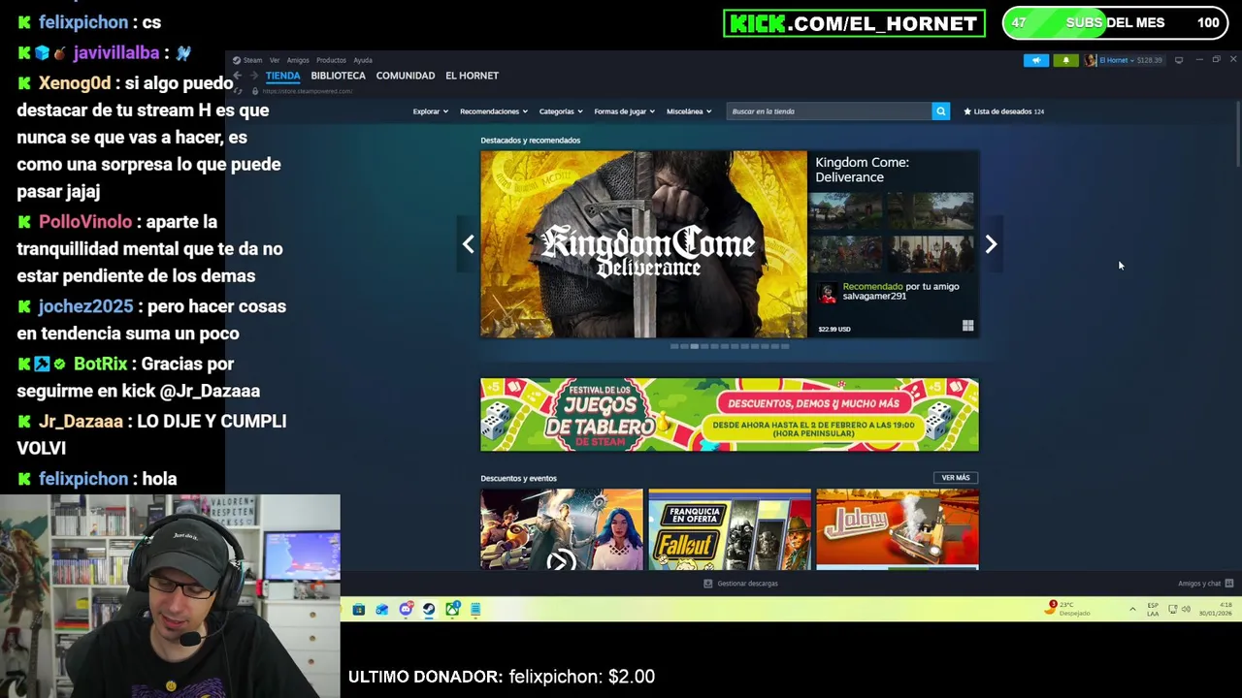The width and height of the screenshot is (1242, 698).
Task: Open the Amigos y chat icon
Action: click(1228, 584)
